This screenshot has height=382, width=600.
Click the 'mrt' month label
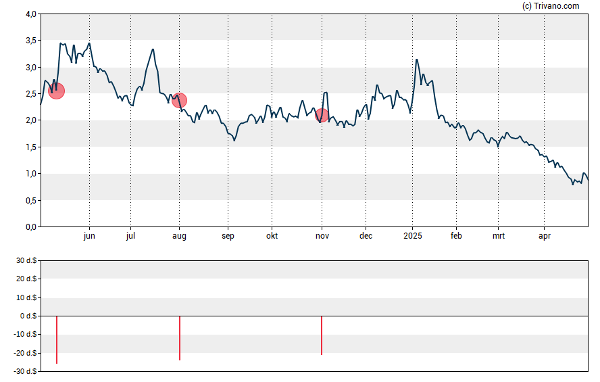coord(498,236)
